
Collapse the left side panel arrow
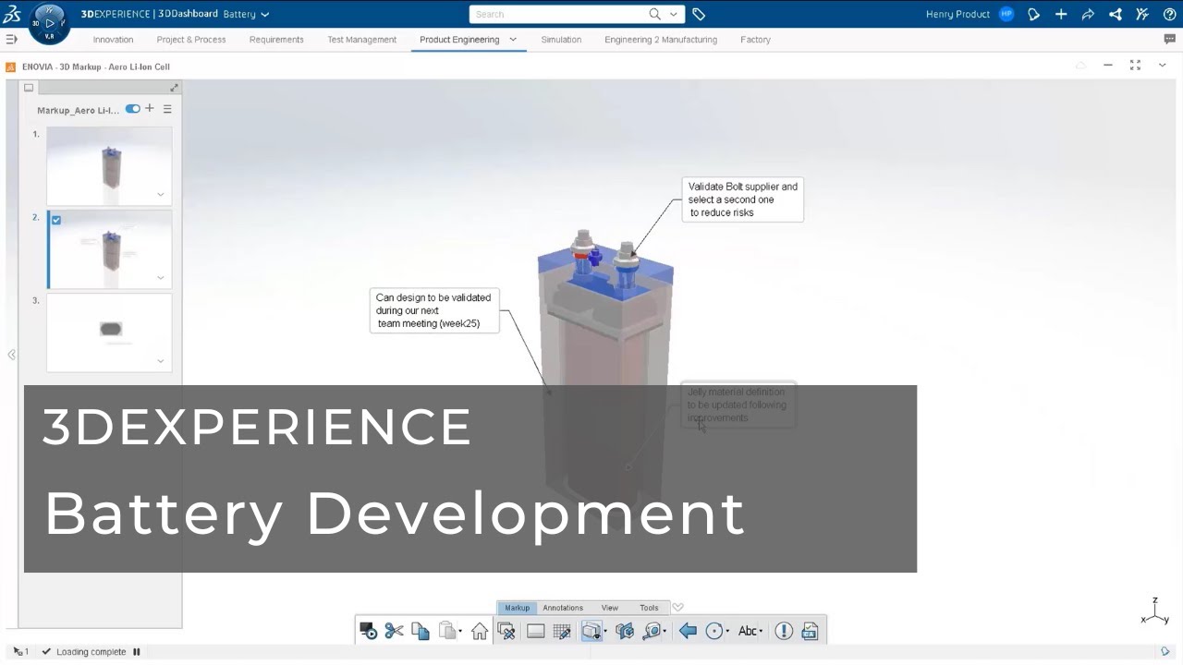tap(11, 355)
